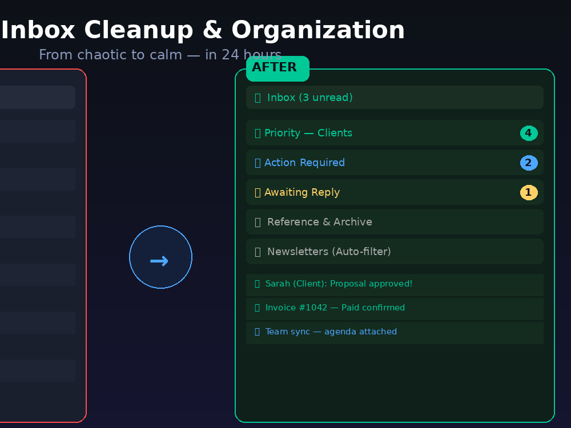
Task: Open Invoice #1042 — Paid confirmed email
Action: (395, 309)
